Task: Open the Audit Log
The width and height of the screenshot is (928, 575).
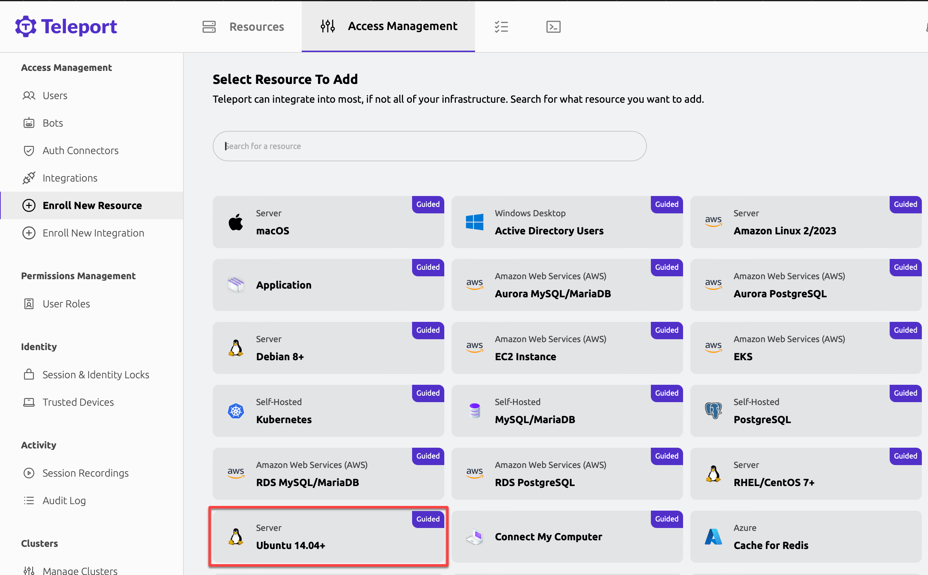Action: pyautogui.click(x=92, y=501)
